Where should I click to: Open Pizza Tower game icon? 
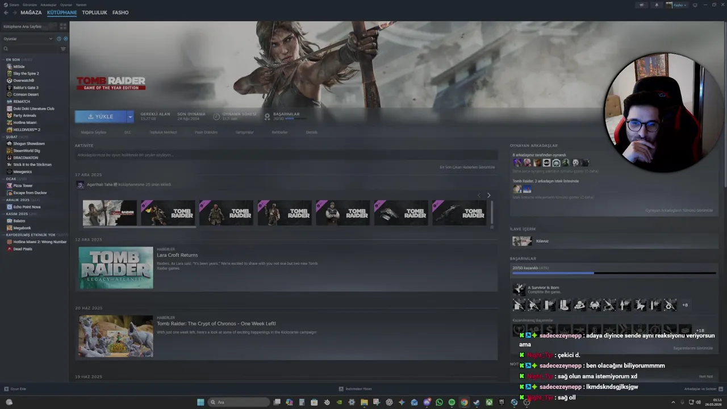coord(9,186)
